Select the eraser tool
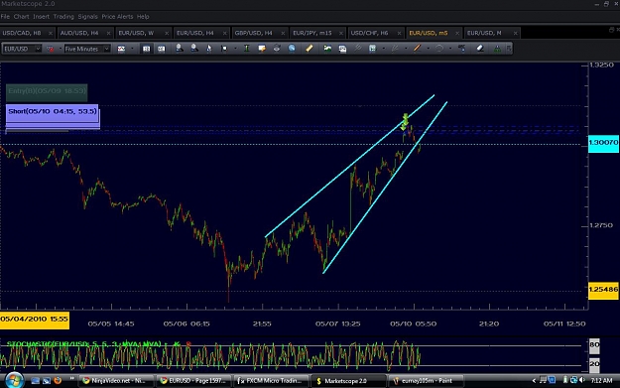 480,49
